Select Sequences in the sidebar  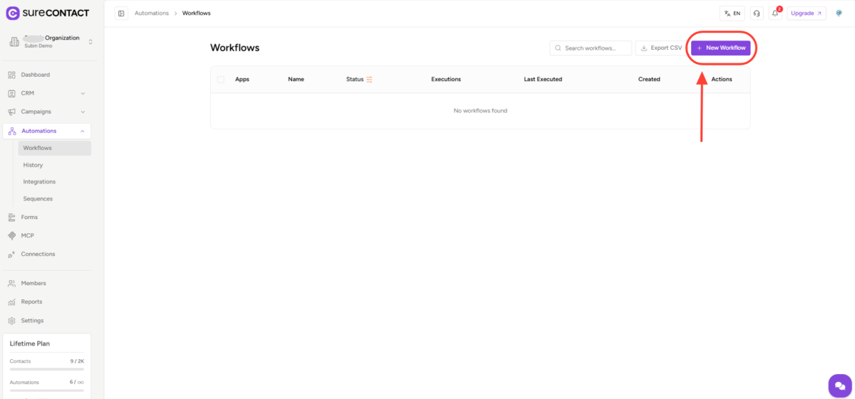tap(38, 199)
